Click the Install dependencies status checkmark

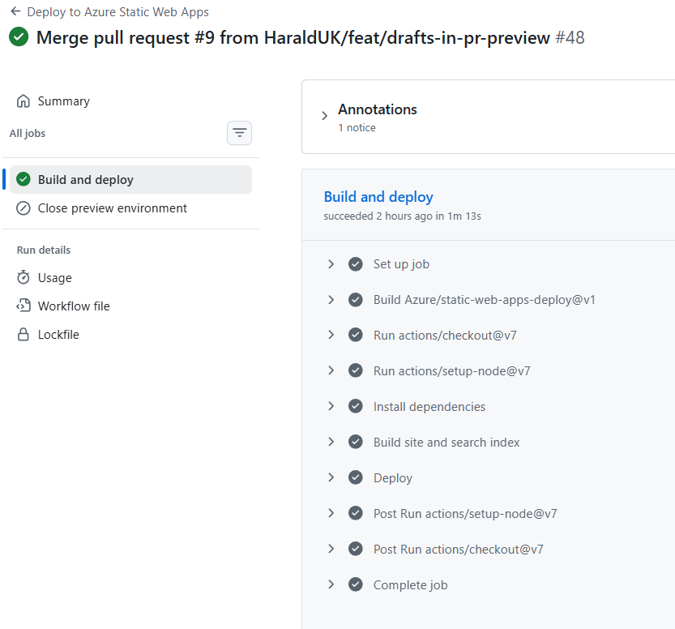pos(356,406)
